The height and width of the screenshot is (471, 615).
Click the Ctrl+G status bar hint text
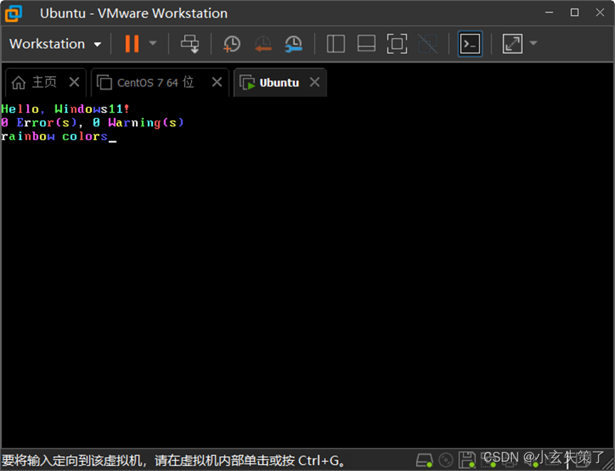pos(173,460)
